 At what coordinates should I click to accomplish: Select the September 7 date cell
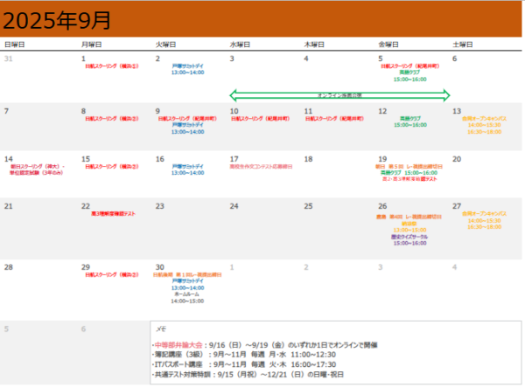39,127
